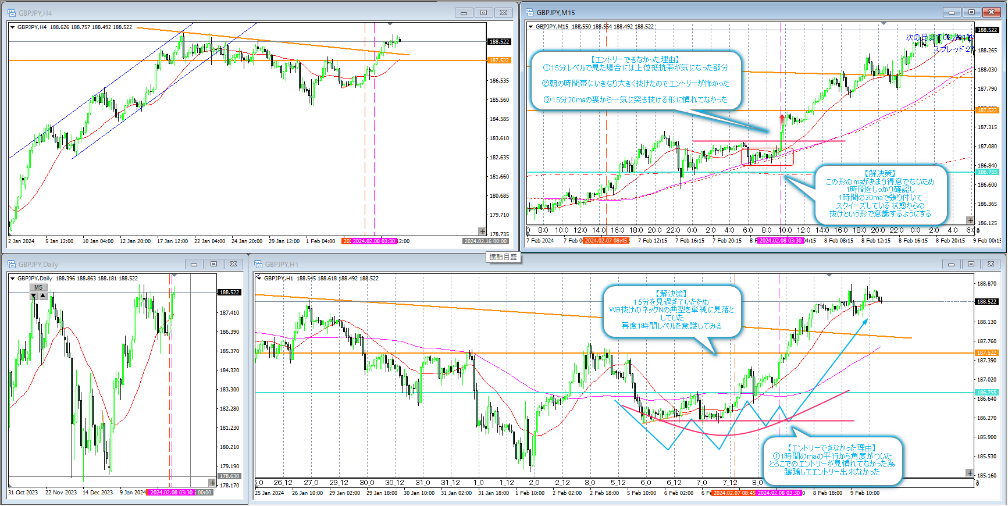Click the M5 timeframe button in Daily chart
The image size is (1008, 506).
(38, 287)
